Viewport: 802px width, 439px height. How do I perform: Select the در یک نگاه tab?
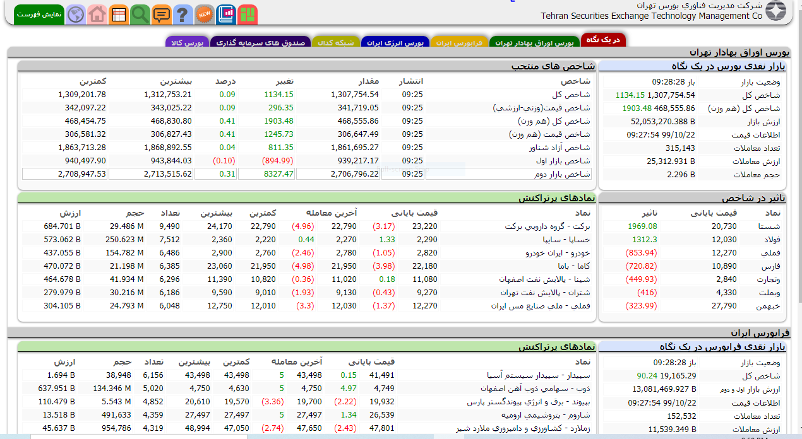(603, 40)
